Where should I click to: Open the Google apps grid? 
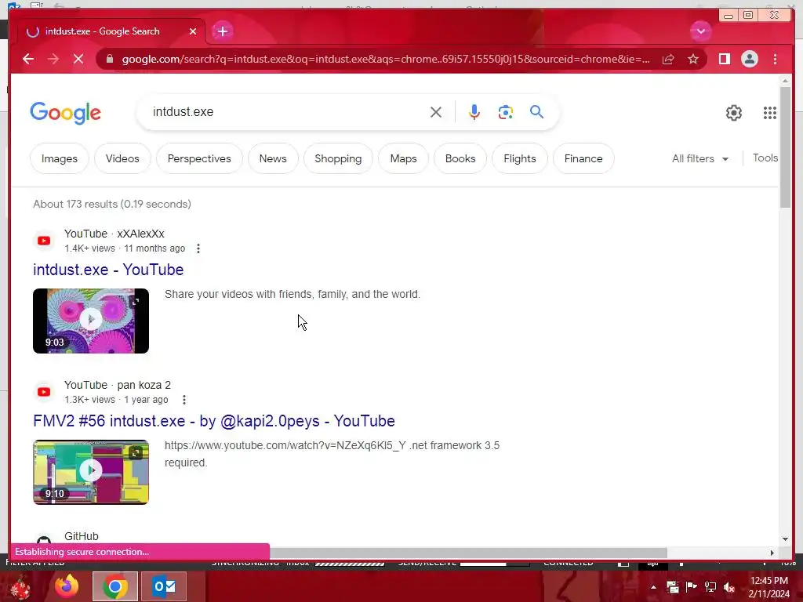[x=770, y=113]
